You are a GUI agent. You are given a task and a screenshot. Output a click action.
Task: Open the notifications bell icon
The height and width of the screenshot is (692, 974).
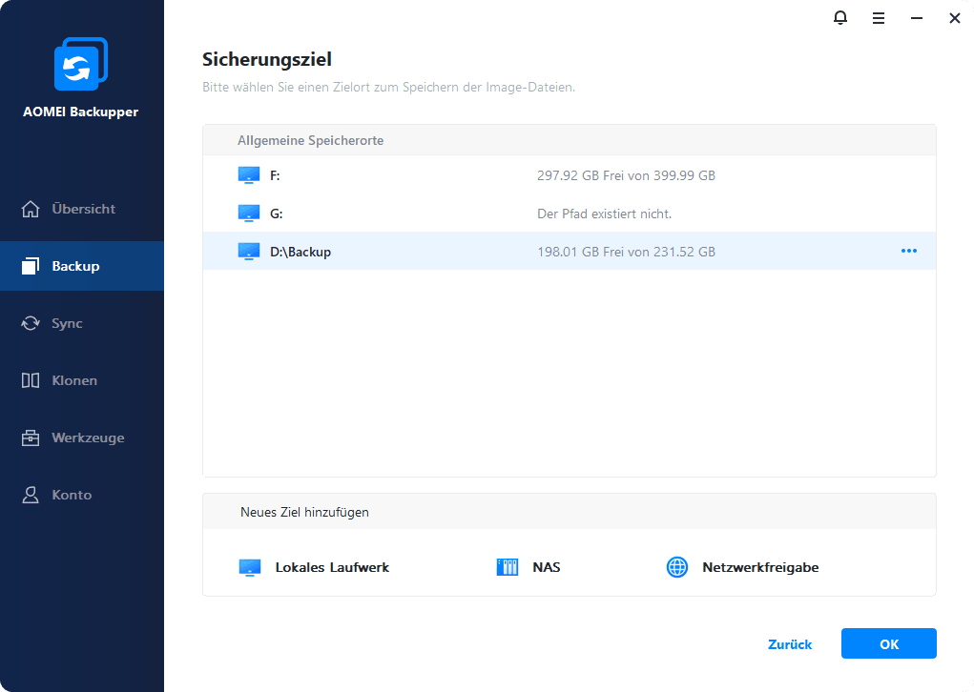[x=839, y=18]
